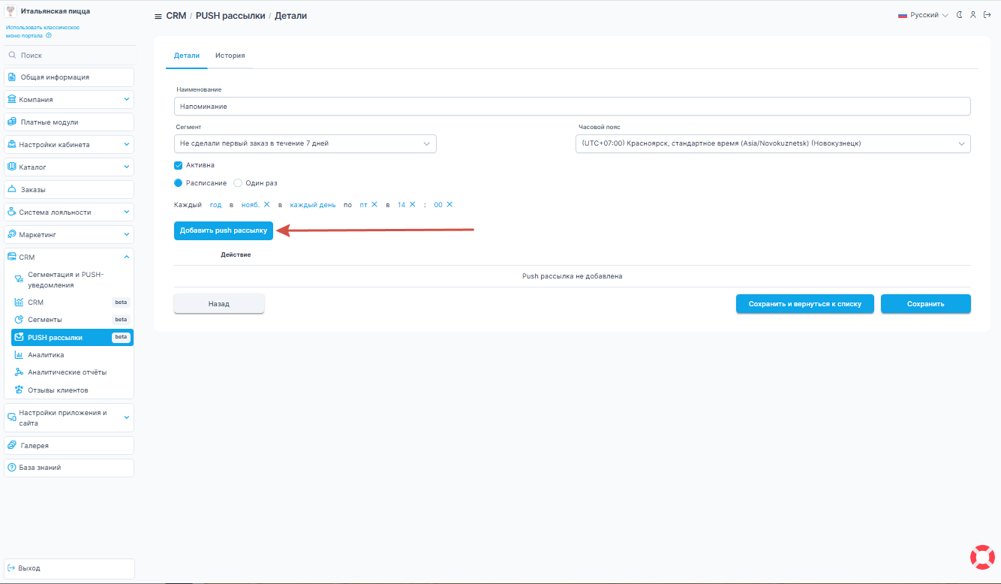Open Сегментация и PUSH-уведомления page
This screenshot has height=584, width=1001.
tap(72, 280)
